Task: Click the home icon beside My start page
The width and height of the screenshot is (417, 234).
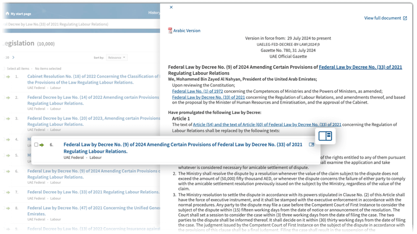Action: (x=7, y=14)
